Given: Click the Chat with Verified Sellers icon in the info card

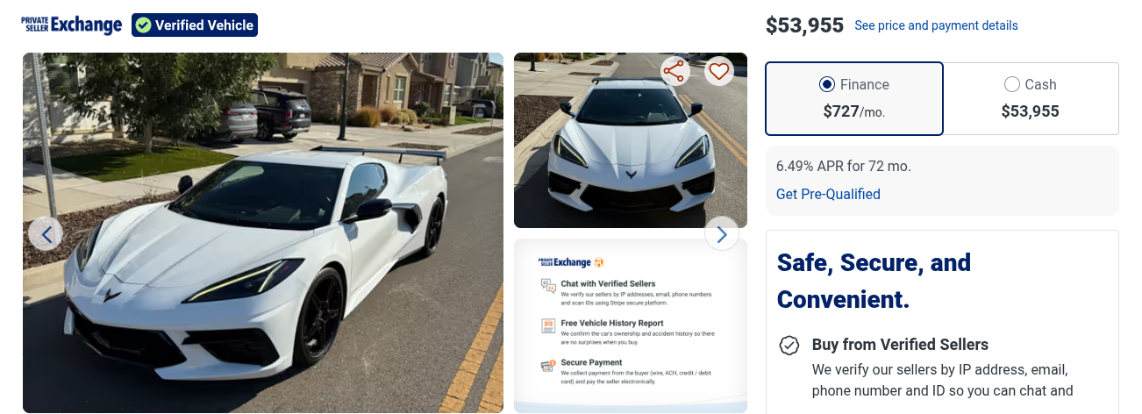Looking at the screenshot, I should 548,286.
